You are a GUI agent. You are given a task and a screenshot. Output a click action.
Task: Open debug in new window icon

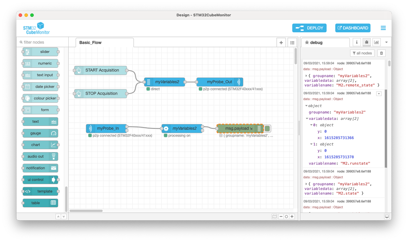pyautogui.click(x=387, y=217)
